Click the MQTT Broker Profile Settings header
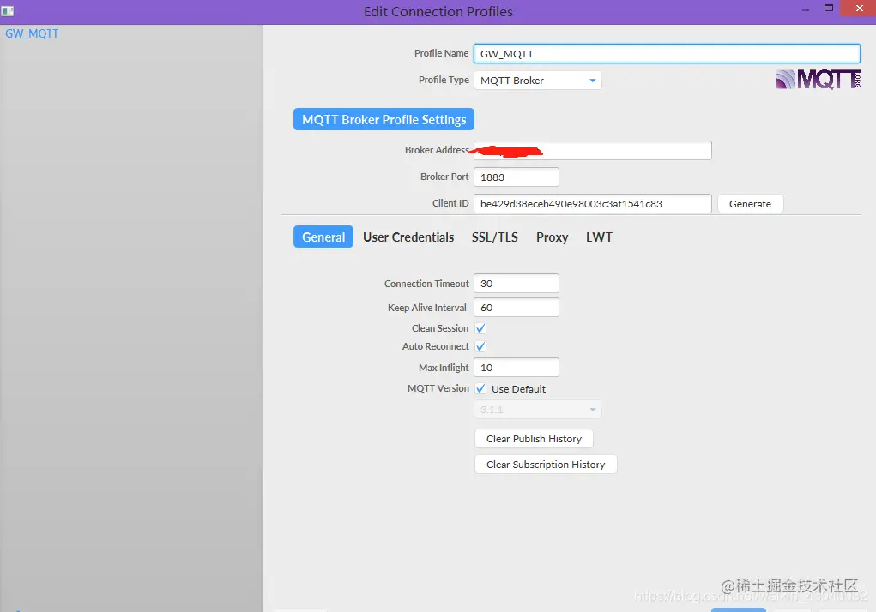The image size is (876, 612). [384, 119]
